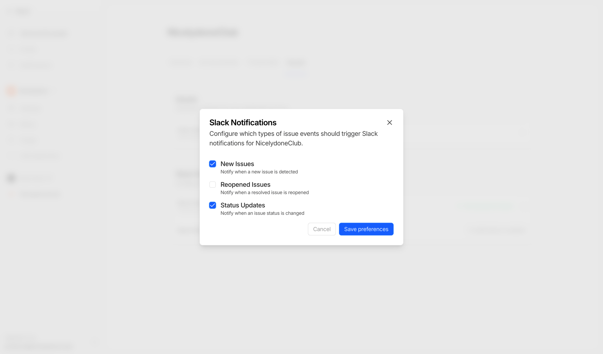Screen dimensions: 603x354
Task: Uncheck the New Issues checkbox
Action: [x=213, y=164]
